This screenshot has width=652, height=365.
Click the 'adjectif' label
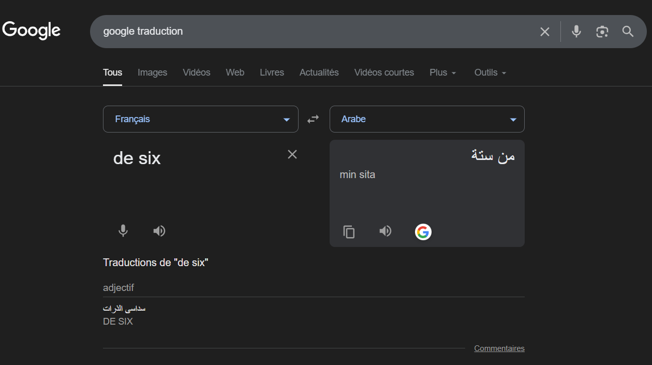coord(118,287)
